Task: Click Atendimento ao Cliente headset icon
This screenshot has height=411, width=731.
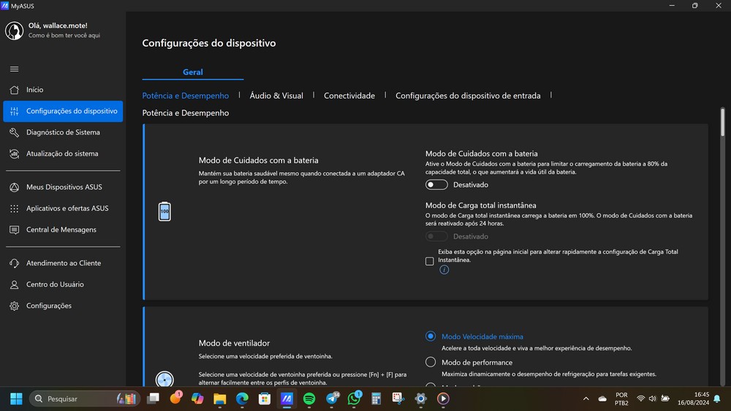Action: (x=14, y=264)
